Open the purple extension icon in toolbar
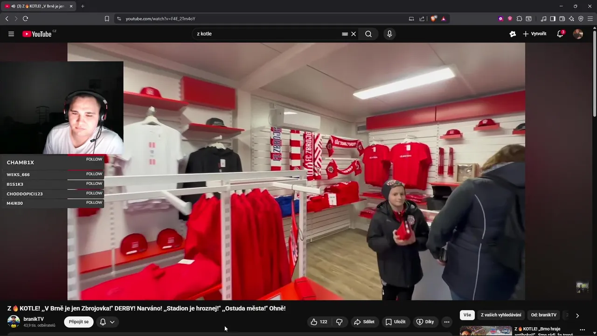This screenshot has height=336, width=597. (x=501, y=19)
